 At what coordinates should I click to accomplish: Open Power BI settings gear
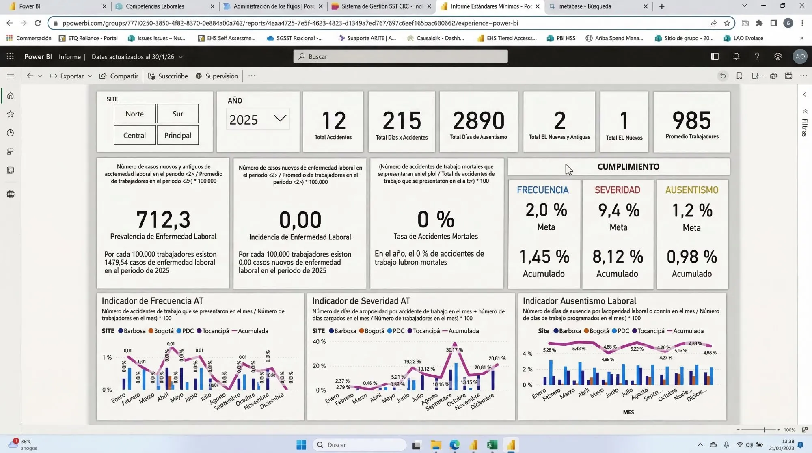pos(777,56)
